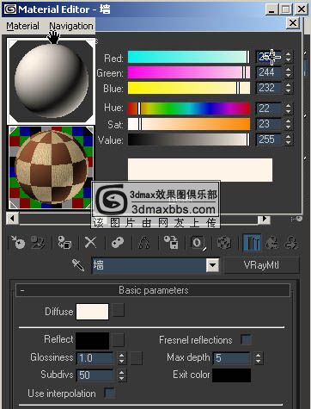This screenshot has width=311, height=409.
Task: Click the Red value spinner arrows
Action: 288,57
